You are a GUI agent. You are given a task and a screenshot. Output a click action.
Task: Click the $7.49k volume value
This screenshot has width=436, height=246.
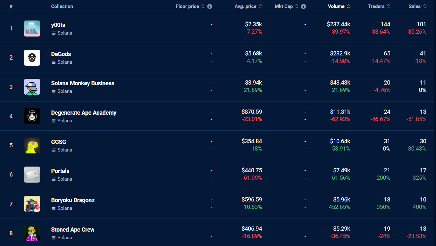(342, 170)
